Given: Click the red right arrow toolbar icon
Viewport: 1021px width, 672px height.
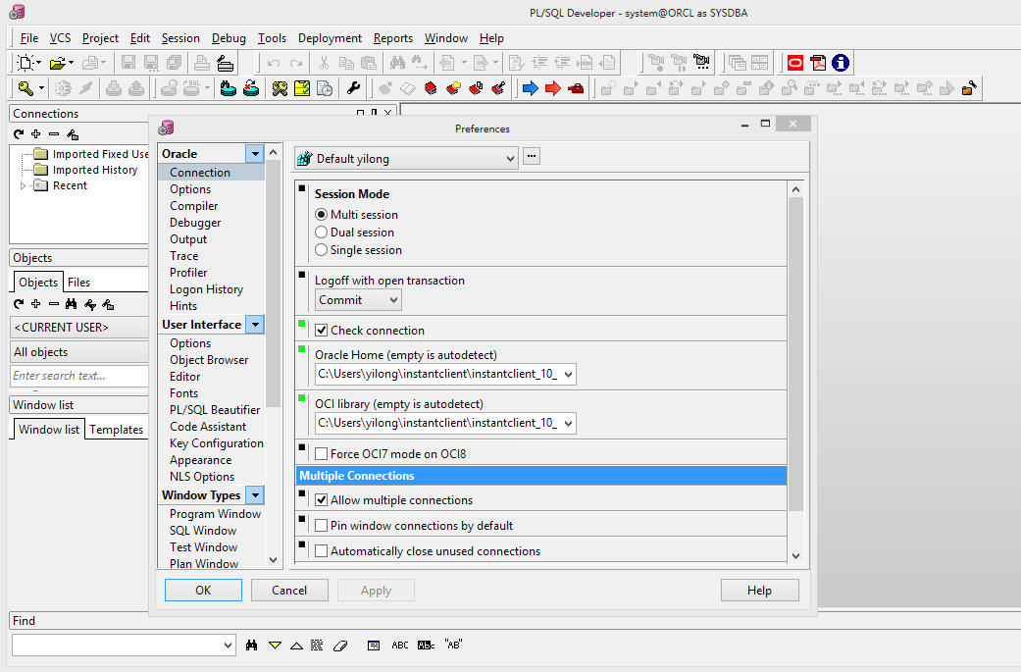Looking at the screenshot, I should pyautogui.click(x=552, y=88).
